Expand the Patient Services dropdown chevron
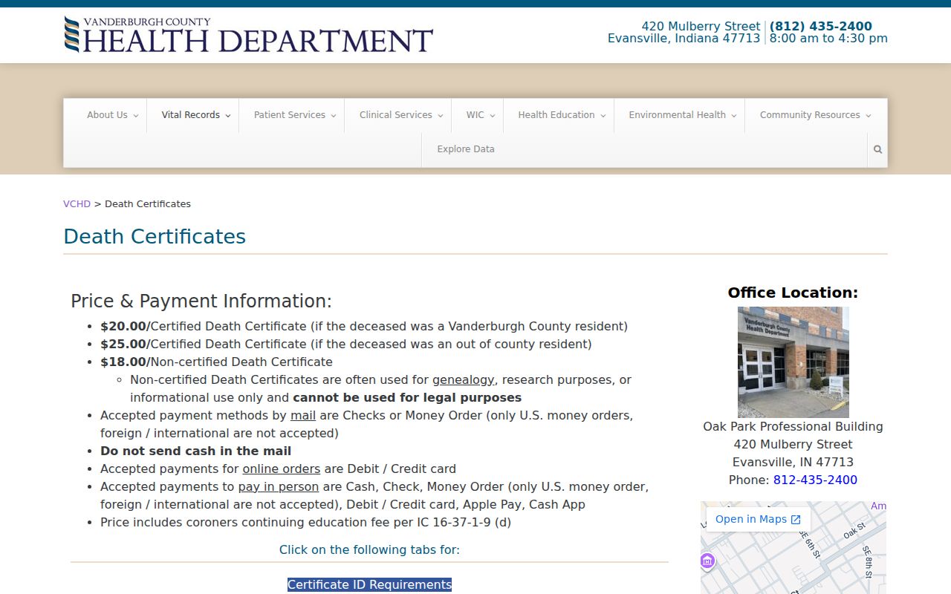This screenshot has height=594, width=951. (x=333, y=116)
